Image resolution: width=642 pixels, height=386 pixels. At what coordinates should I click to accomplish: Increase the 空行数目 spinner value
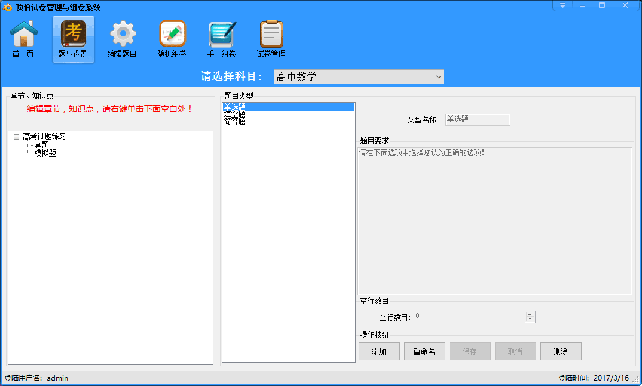click(x=530, y=314)
